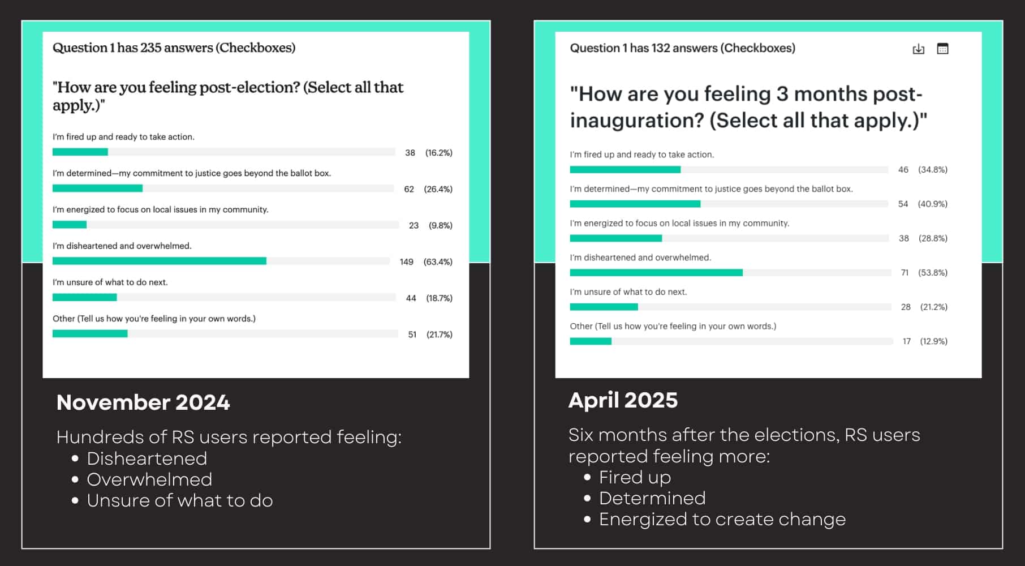Click the 40.9% determined bar in April survey
1025x566 pixels.
[635, 204]
